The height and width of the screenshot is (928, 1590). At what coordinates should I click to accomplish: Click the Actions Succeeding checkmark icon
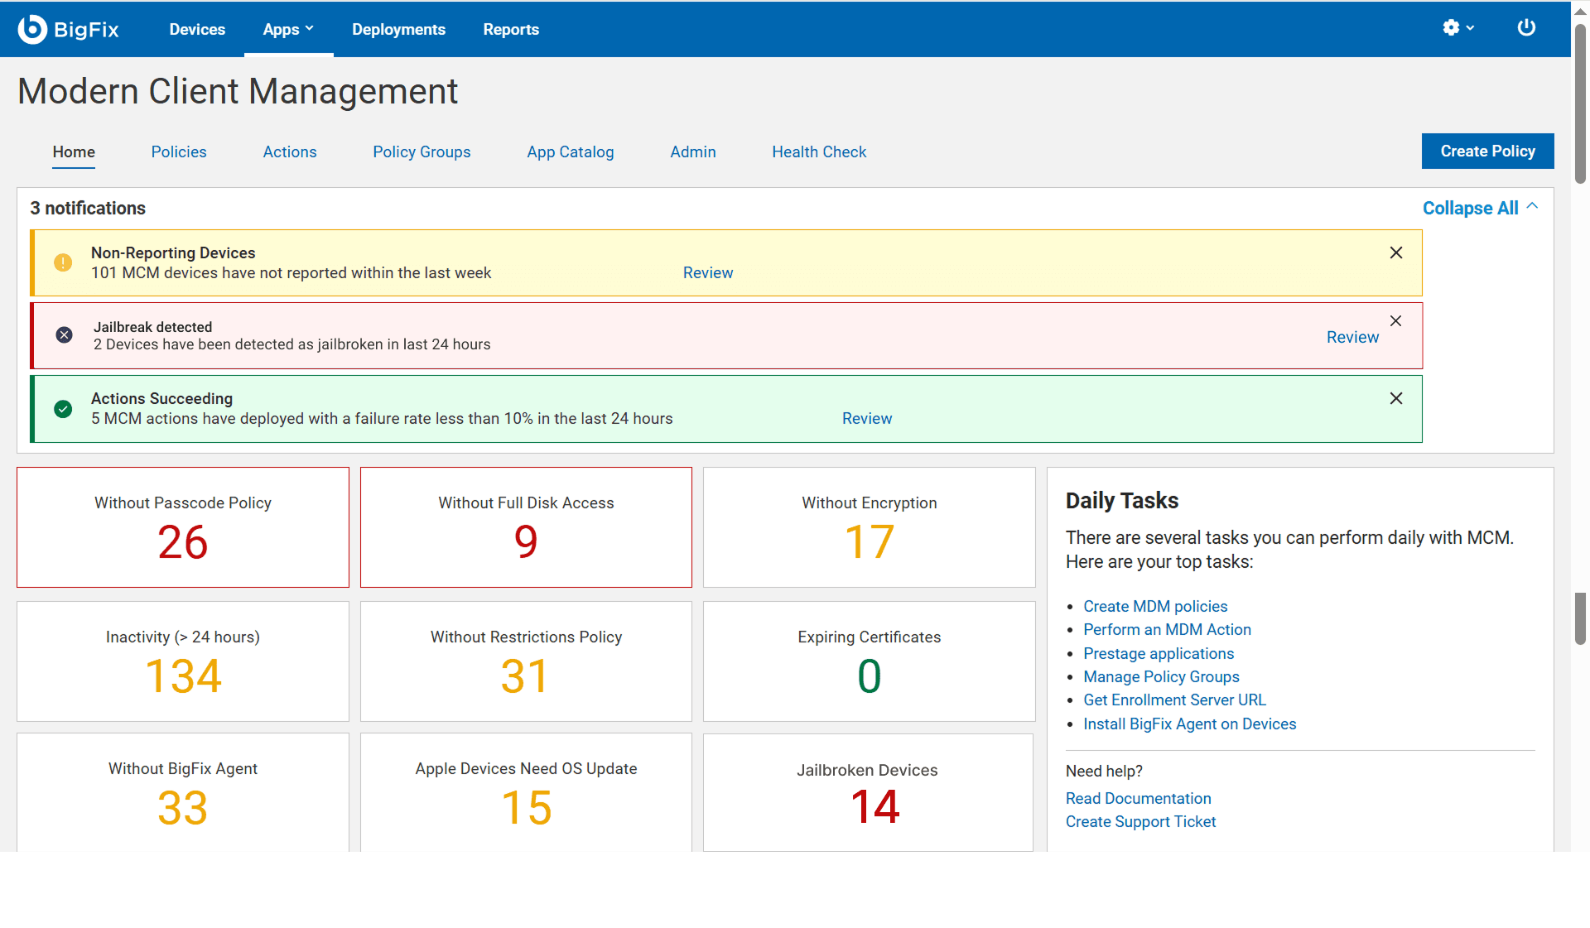click(63, 409)
